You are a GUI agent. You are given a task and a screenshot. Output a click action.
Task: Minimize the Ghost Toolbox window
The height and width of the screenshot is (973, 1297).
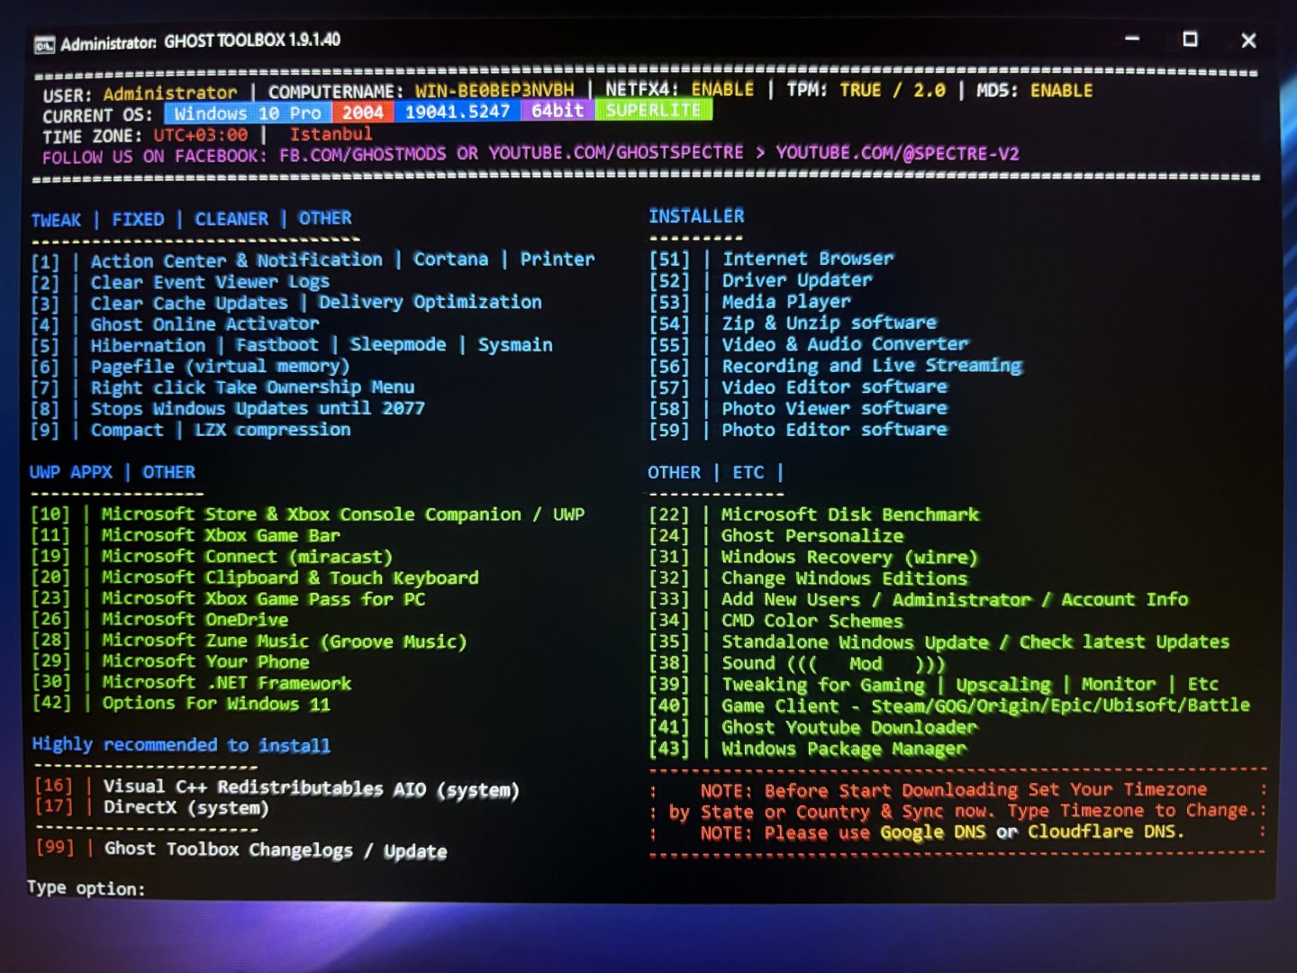point(1133,39)
